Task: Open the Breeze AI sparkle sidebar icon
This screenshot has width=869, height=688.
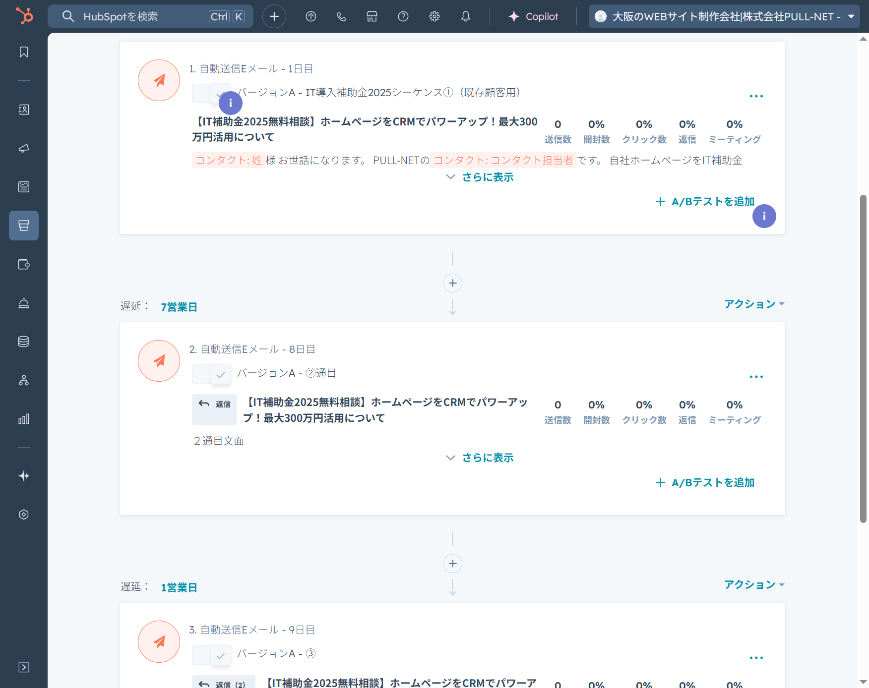Action: click(x=24, y=476)
